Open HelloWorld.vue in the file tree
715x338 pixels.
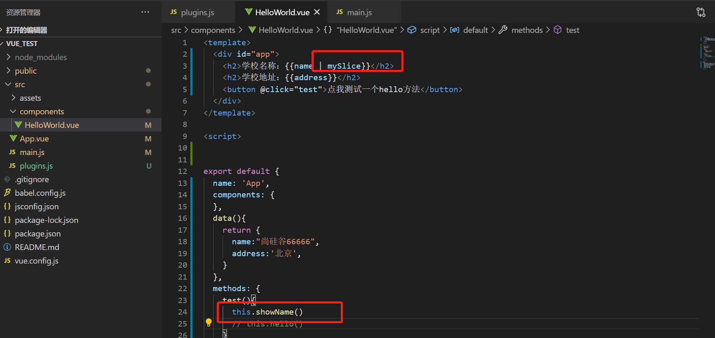(81, 125)
